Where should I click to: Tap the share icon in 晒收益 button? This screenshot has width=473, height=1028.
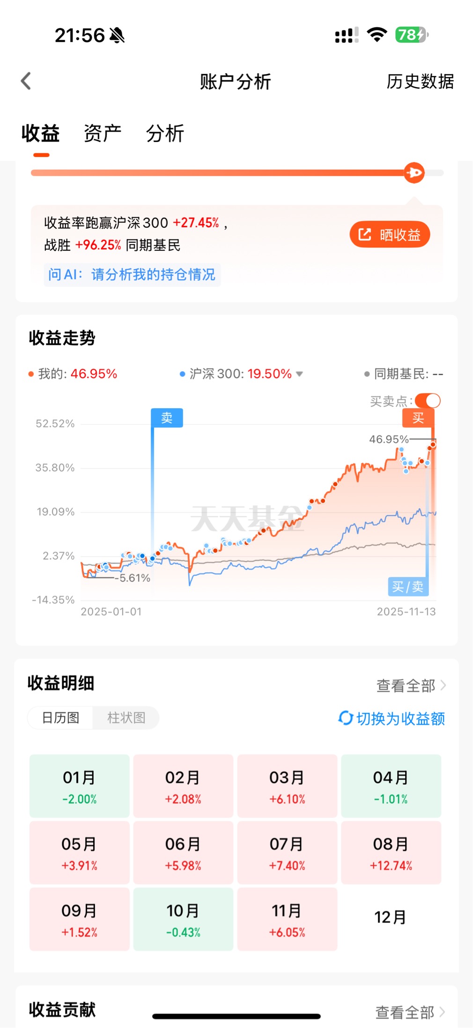pos(365,234)
